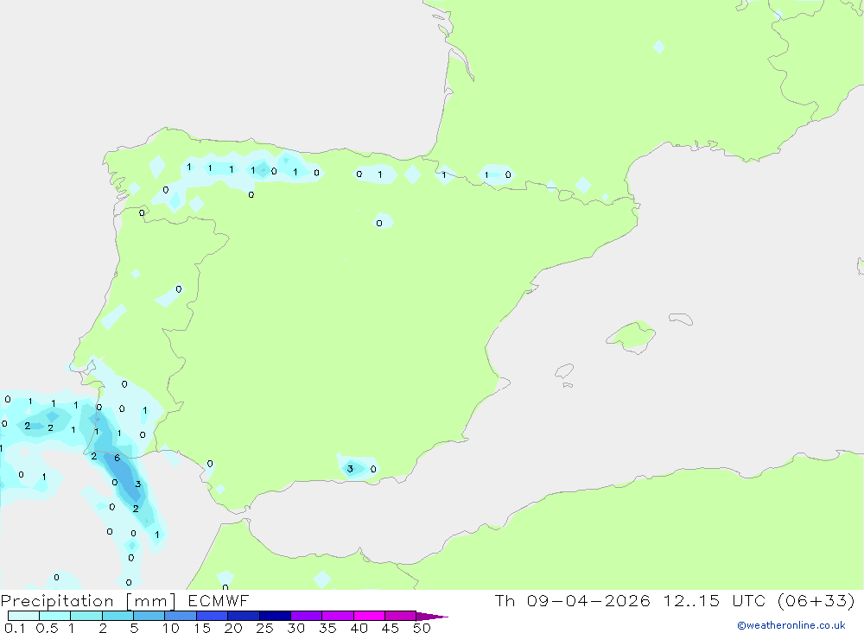
Task: Open the weatheronline.co.uk link
Action: point(791,625)
